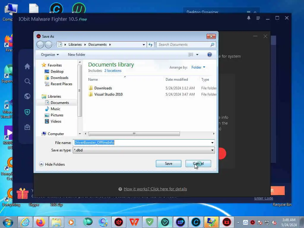The height and width of the screenshot is (228, 304).
Task: Open the Arrange by Folder dropdown
Action: (x=198, y=67)
